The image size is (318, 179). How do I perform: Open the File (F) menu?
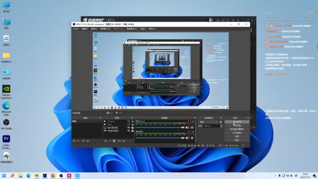[76, 29]
